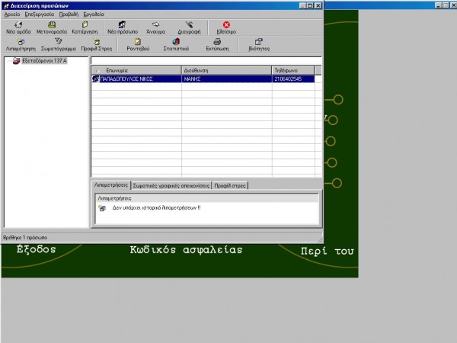Switch to the Προφίλ στρες tab

tap(230, 186)
